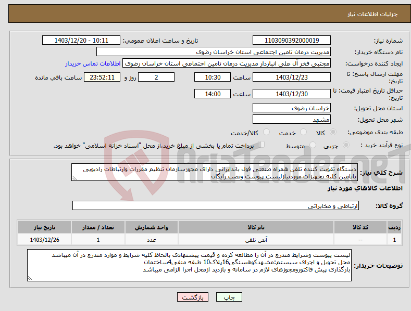This screenshot has width=411, height=311.
Task: Click the تاریخ نیاز column header
Action: (44, 227)
